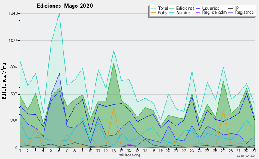
Task: Click the y-axis value 0
Action: (x=16, y=148)
